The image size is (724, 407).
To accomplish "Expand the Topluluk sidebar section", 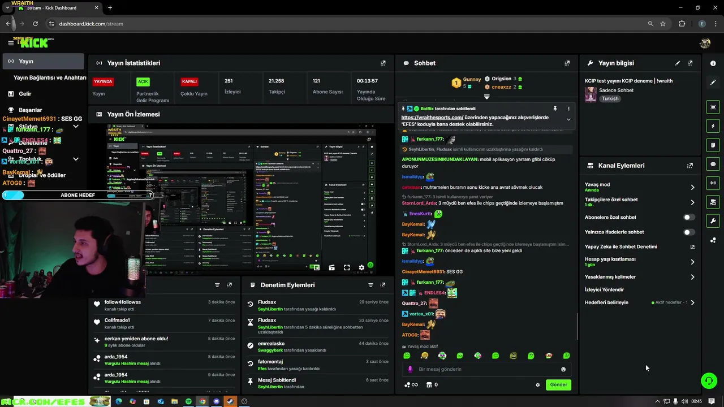I will (76, 159).
